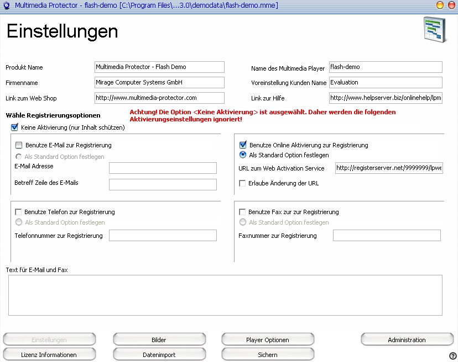Click the window title text in title bar

click(147, 6)
